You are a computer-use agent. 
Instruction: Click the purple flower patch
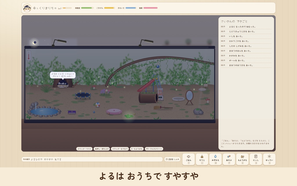click(x=105, y=92)
